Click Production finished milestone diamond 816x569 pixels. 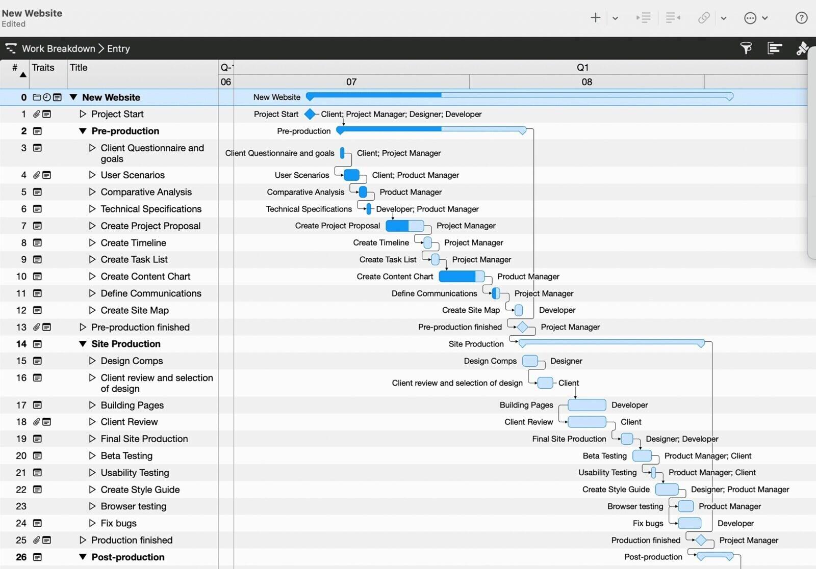(701, 540)
